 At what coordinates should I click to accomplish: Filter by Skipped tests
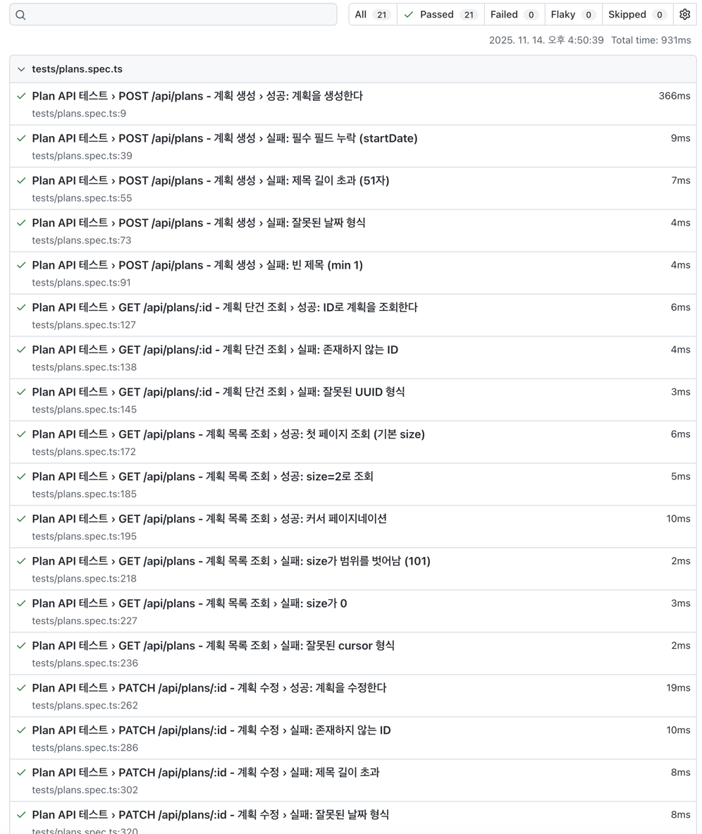coord(636,15)
